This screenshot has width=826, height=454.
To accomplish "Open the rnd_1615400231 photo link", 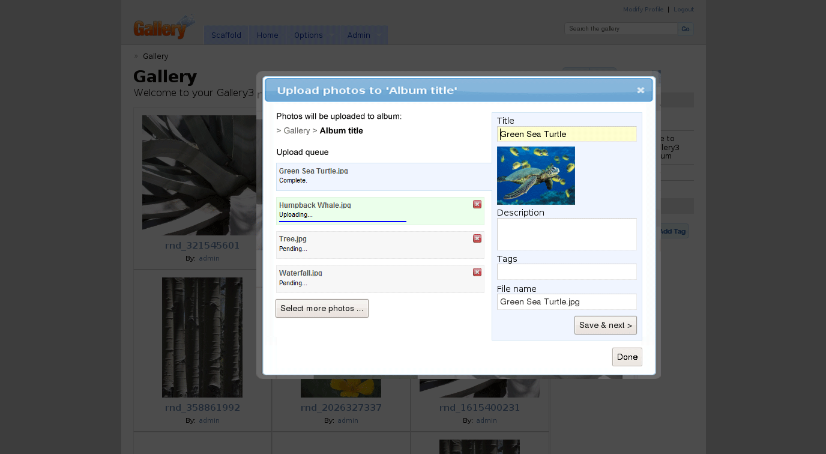I will pyautogui.click(x=480, y=408).
